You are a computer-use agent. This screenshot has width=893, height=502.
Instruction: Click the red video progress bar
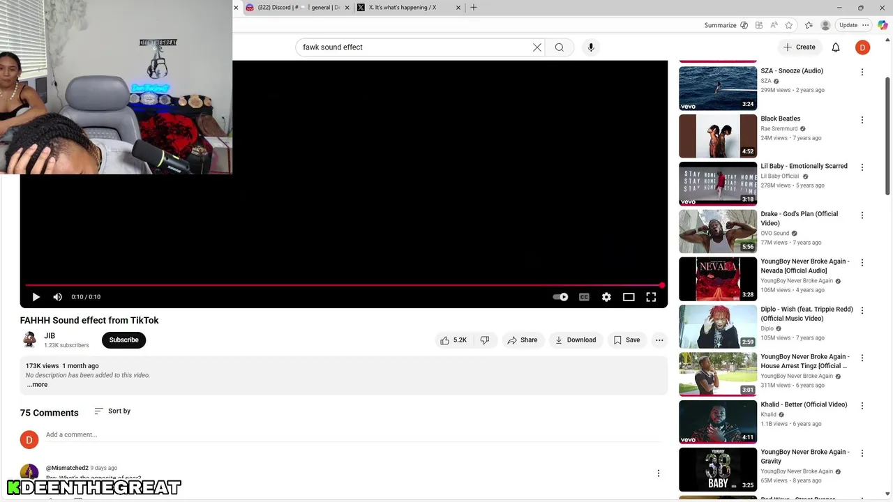pos(343,285)
